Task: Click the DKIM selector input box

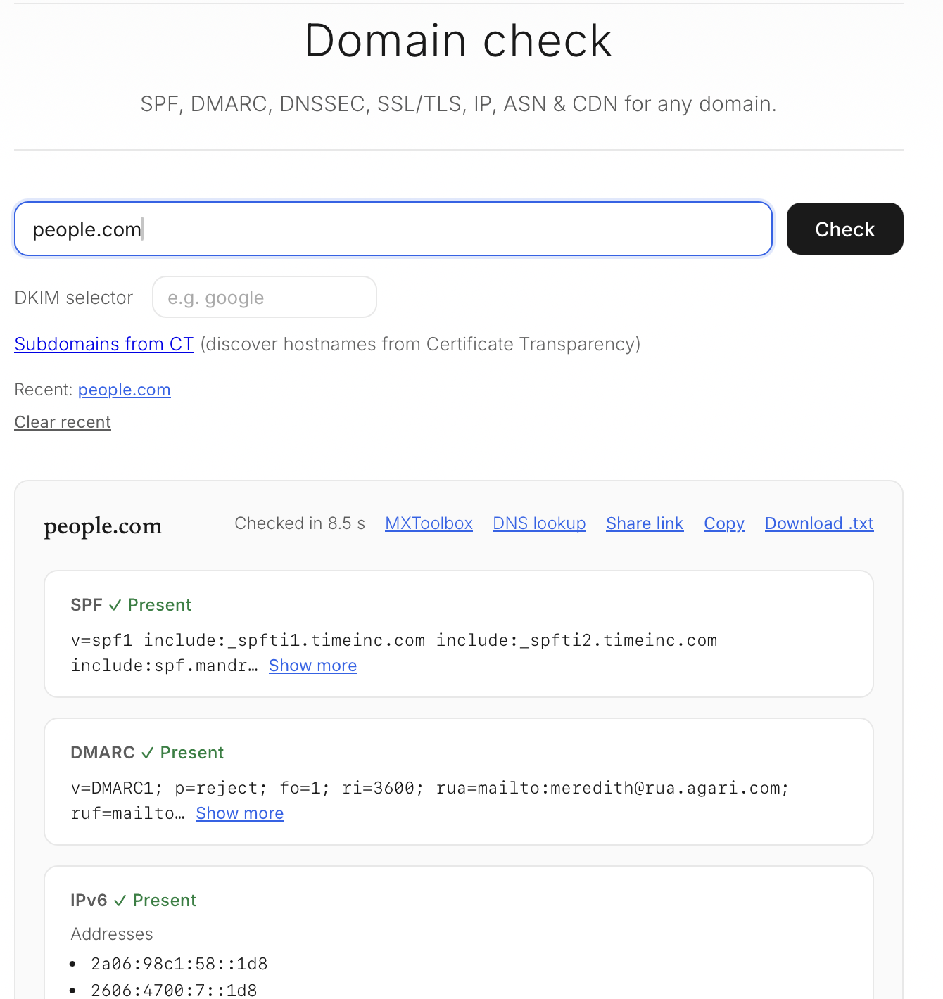Action: point(264,297)
